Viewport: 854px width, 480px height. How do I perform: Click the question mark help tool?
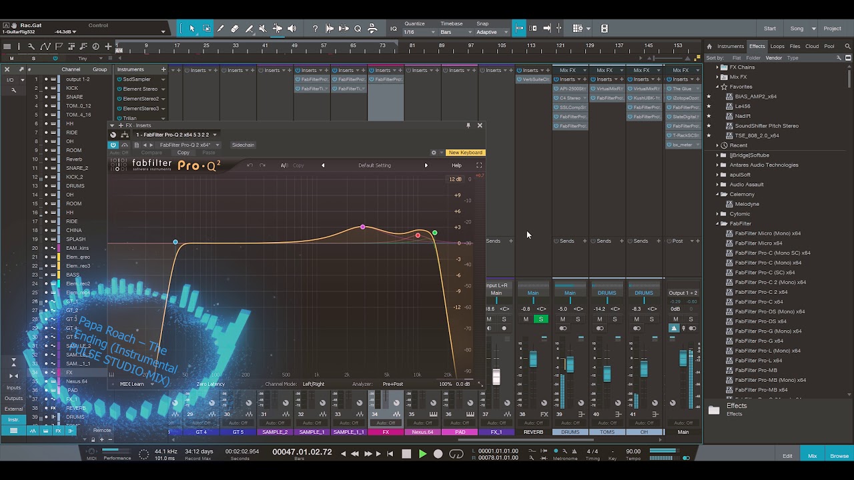[315, 29]
